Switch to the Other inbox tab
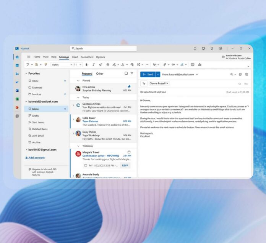This screenshot has width=266, height=243. tap(100, 74)
